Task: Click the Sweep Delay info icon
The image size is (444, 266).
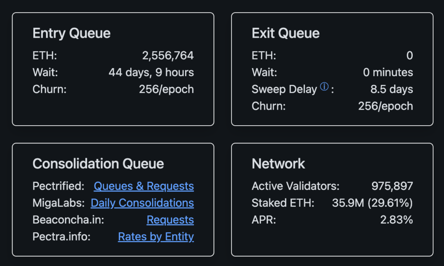Action: [324, 87]
